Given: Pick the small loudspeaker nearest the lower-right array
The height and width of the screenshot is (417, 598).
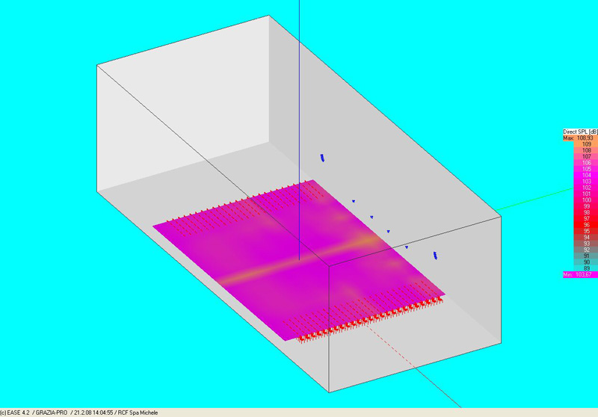Looking at the screenshot, I should click(x=407, y=247).
